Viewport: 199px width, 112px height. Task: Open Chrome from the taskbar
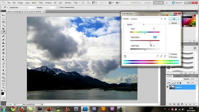[13, 109]
